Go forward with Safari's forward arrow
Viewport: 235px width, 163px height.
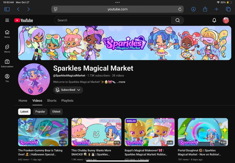coord(28,9)
